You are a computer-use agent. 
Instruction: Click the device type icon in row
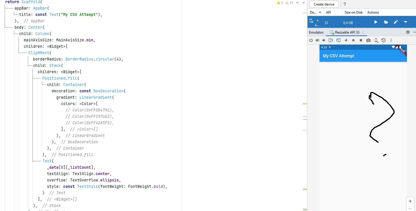click(x=311, y=21)
